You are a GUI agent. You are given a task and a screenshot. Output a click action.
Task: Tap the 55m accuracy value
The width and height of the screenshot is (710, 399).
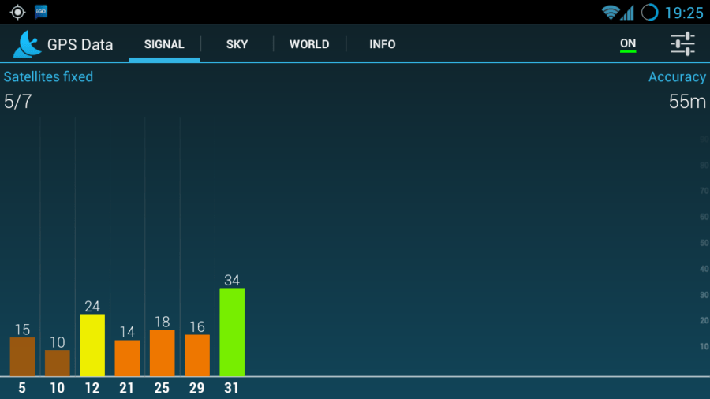point(687,102)
